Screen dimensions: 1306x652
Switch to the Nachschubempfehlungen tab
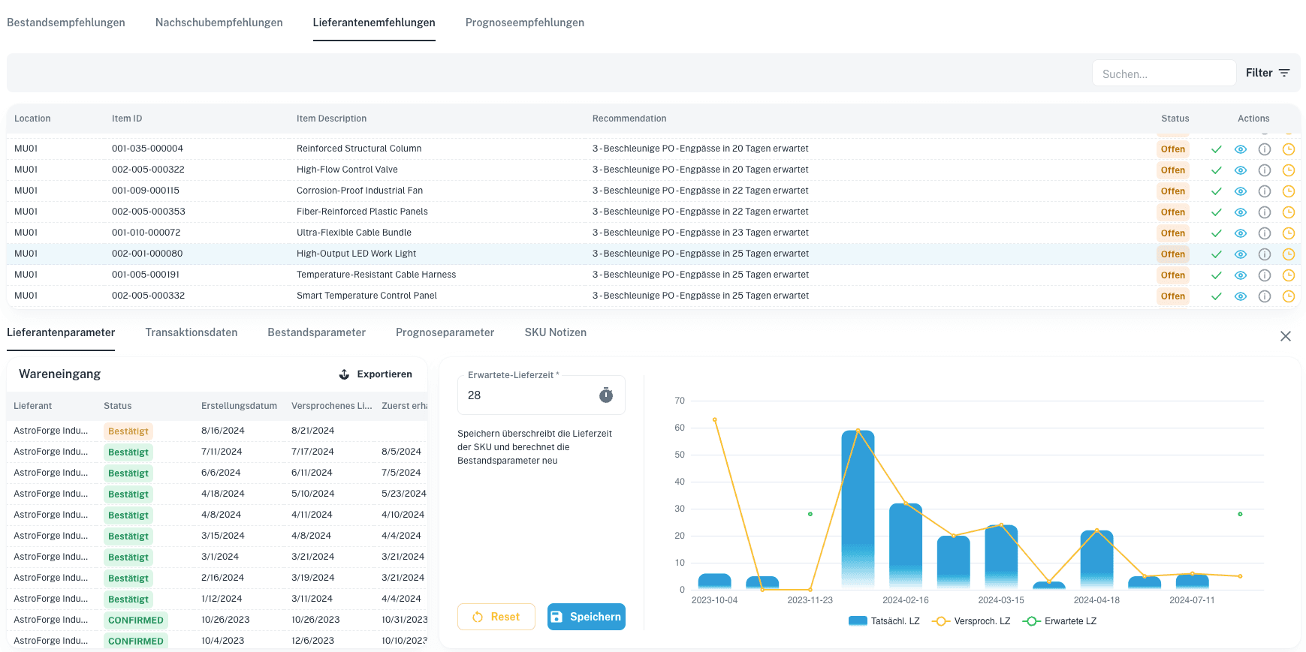(219, 23)
